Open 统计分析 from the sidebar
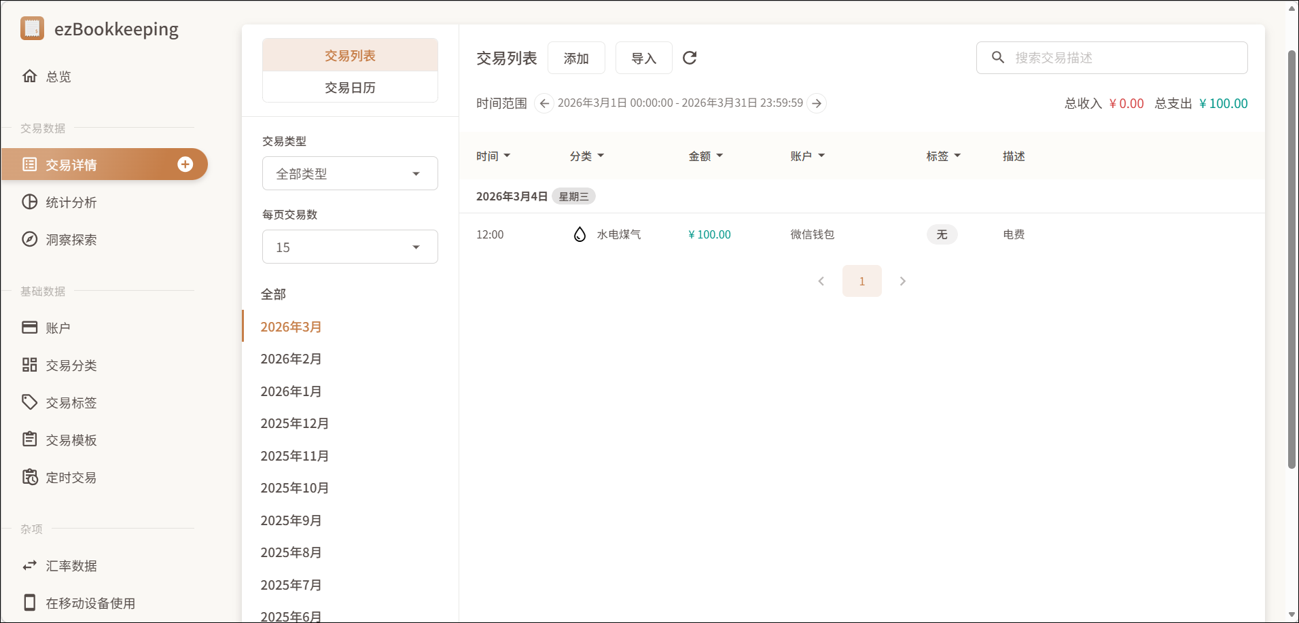1299x623 pixels. 71,202
